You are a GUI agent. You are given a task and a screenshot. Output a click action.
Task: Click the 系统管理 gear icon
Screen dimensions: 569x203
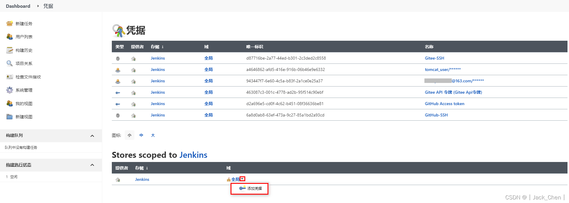click(10, 90)
